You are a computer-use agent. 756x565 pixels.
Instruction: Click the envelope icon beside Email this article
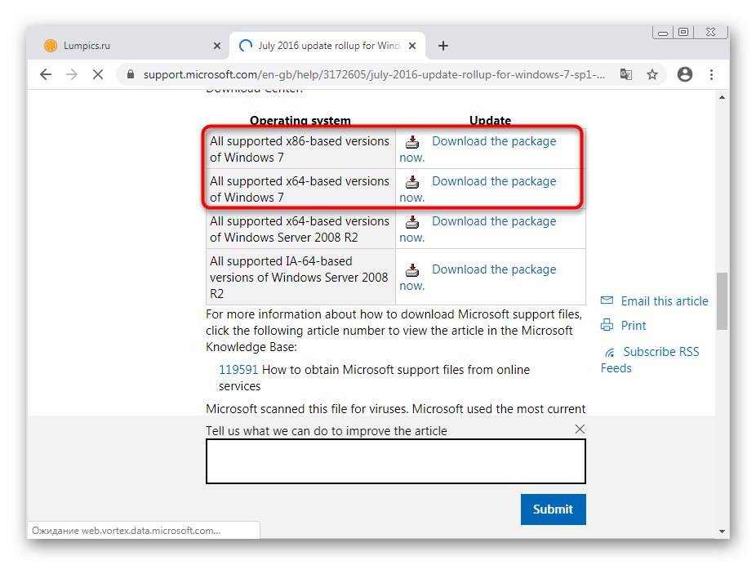607,300
